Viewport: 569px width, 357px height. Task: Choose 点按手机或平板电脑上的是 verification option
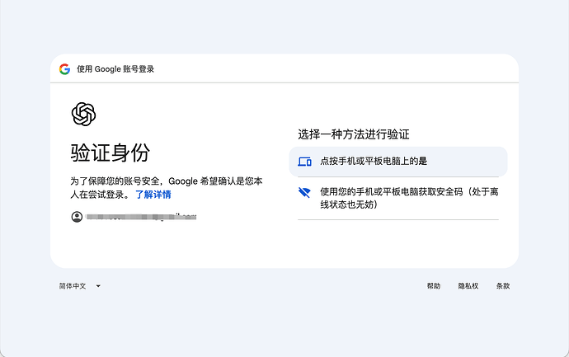coord(398,162)
